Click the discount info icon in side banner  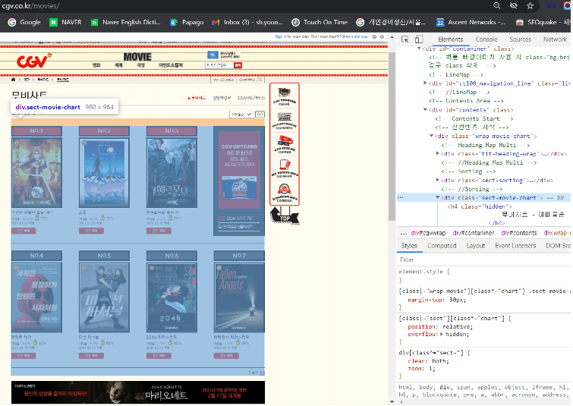tap(285, 192)
